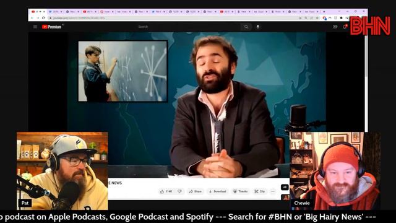
Task: Create a Clip with scissors button
Action: (260, 191)
